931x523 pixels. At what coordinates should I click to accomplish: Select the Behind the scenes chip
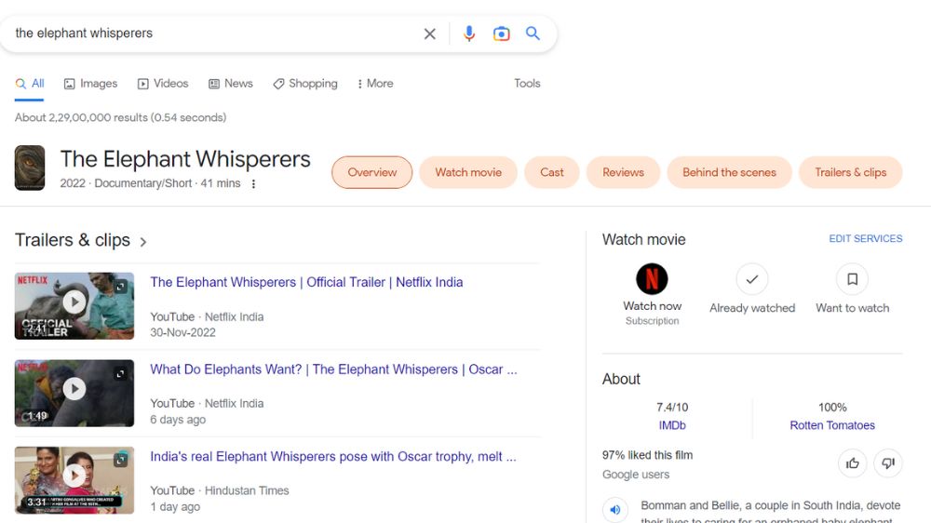(729, 173)
